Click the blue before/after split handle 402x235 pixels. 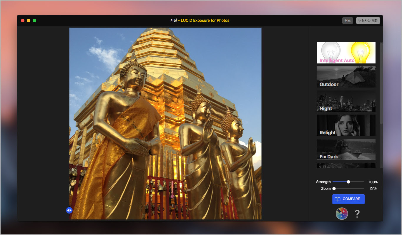pyautogui.click(x=69, y=210)
